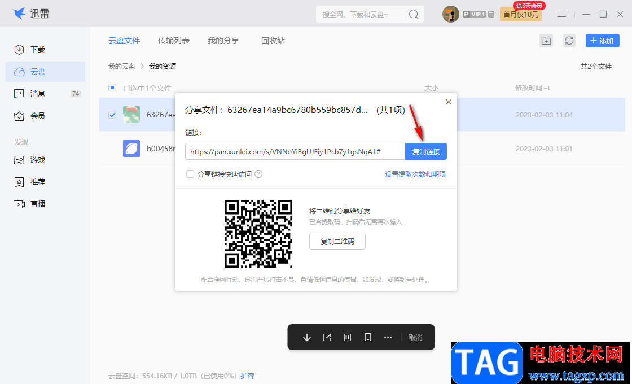
Task: Close the share file dialog
Action: pos(448,102)
